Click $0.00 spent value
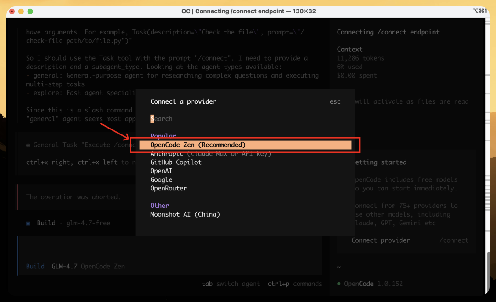Viewport: 496px width, 302px height. [x=357, y=76]
